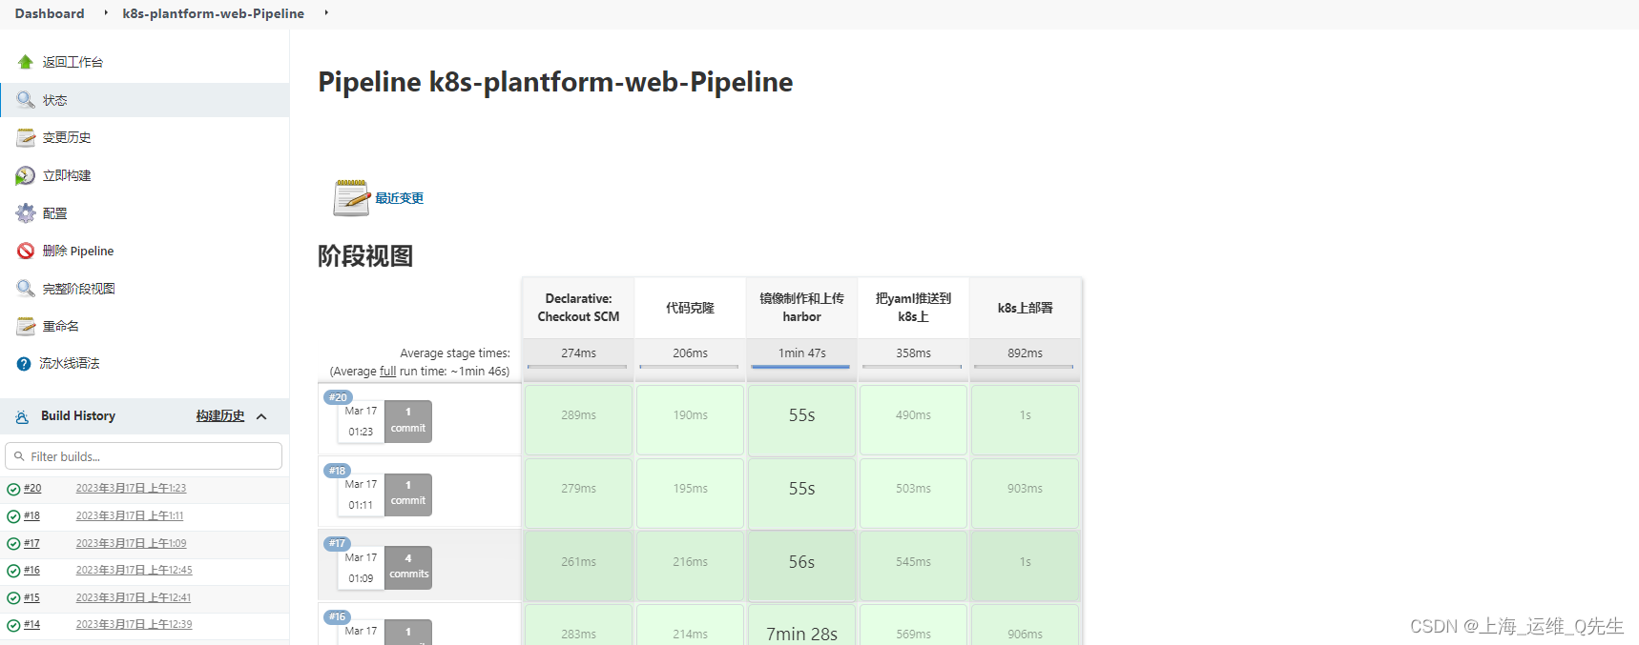1639x645 pixels.
Task: Click build #18 success status icon
Action: tap(13, 516)
